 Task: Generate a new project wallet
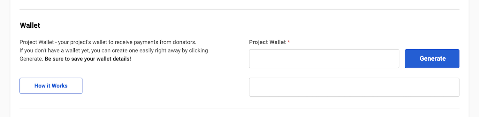(x=432, y=59)
